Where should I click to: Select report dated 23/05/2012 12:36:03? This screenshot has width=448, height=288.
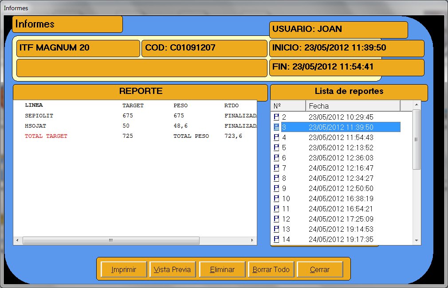point(341,158)
